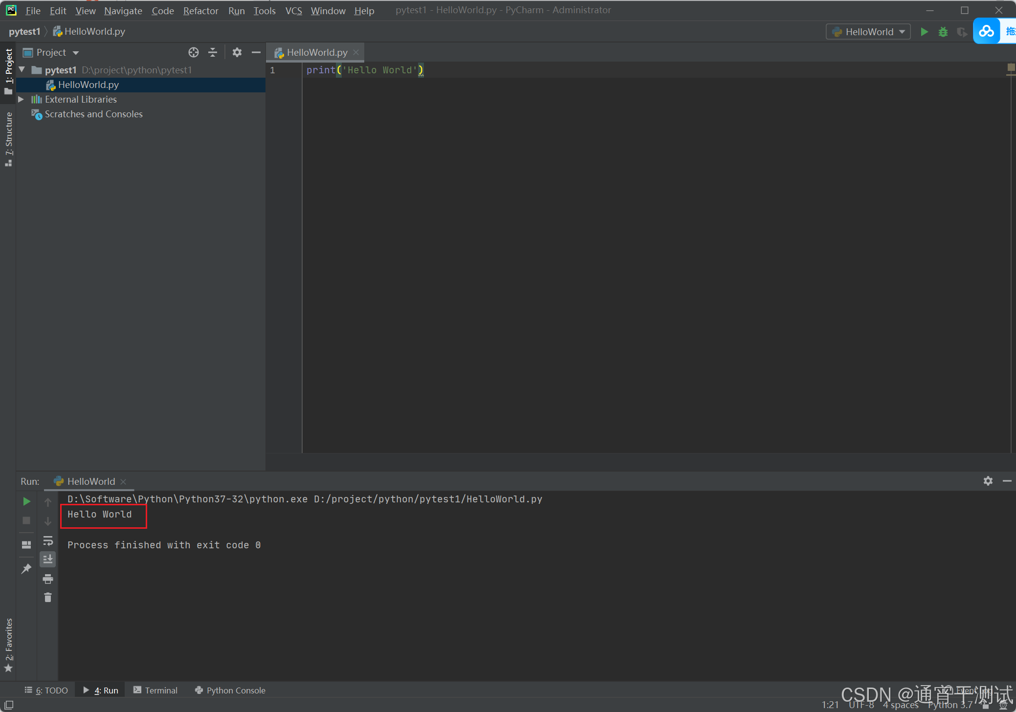Click the print icon in Run panel
This screenshot has height=712, width=1016.
click(x=48, y=579)
